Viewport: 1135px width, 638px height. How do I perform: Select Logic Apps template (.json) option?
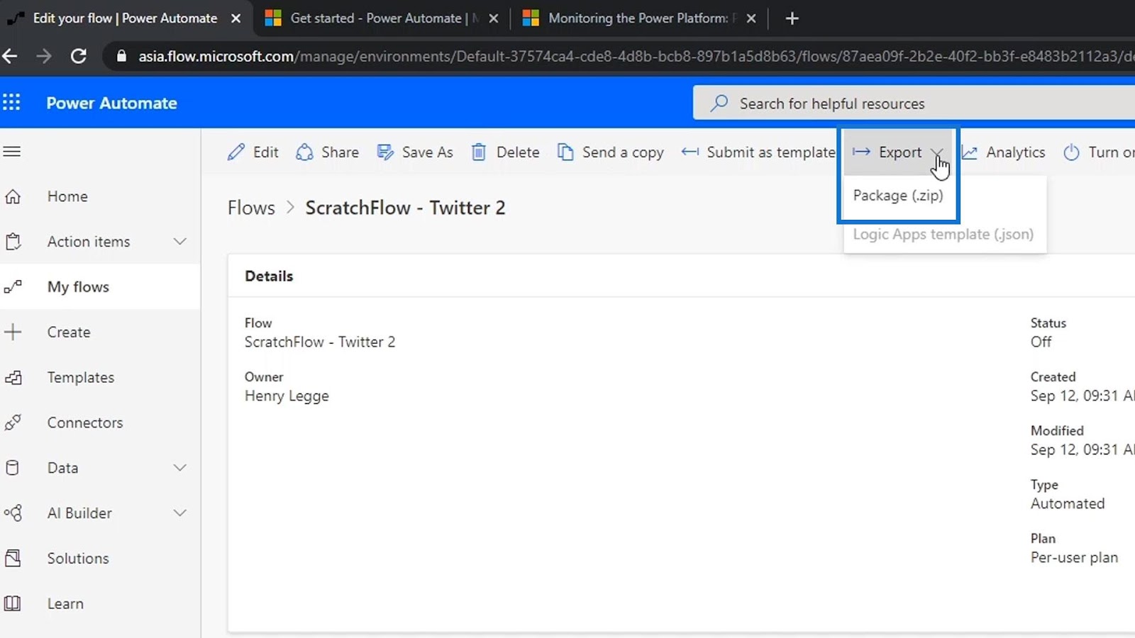pos(943,235)
